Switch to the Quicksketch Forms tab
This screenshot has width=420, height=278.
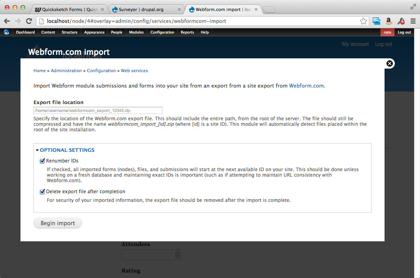pyautogui.click(x=70, y=9)
